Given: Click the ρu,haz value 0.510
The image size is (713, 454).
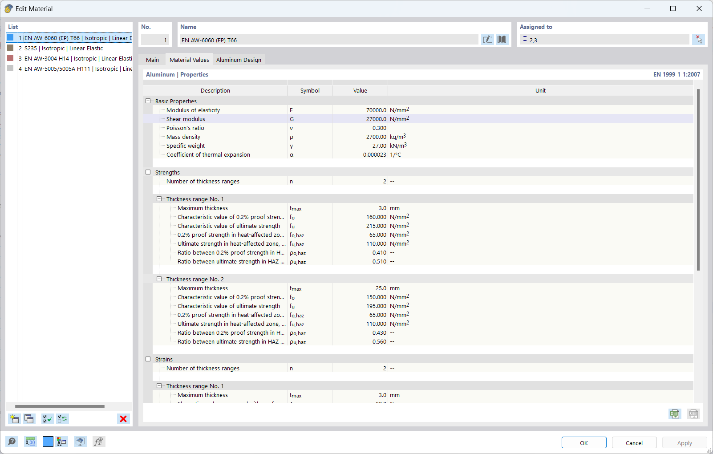Looking at the screenshot, I should (x=360, y=261).
